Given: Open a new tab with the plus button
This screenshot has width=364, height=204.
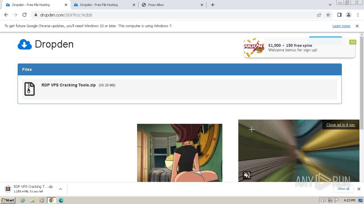Looking at the screenshot, I should pos(212,5).
